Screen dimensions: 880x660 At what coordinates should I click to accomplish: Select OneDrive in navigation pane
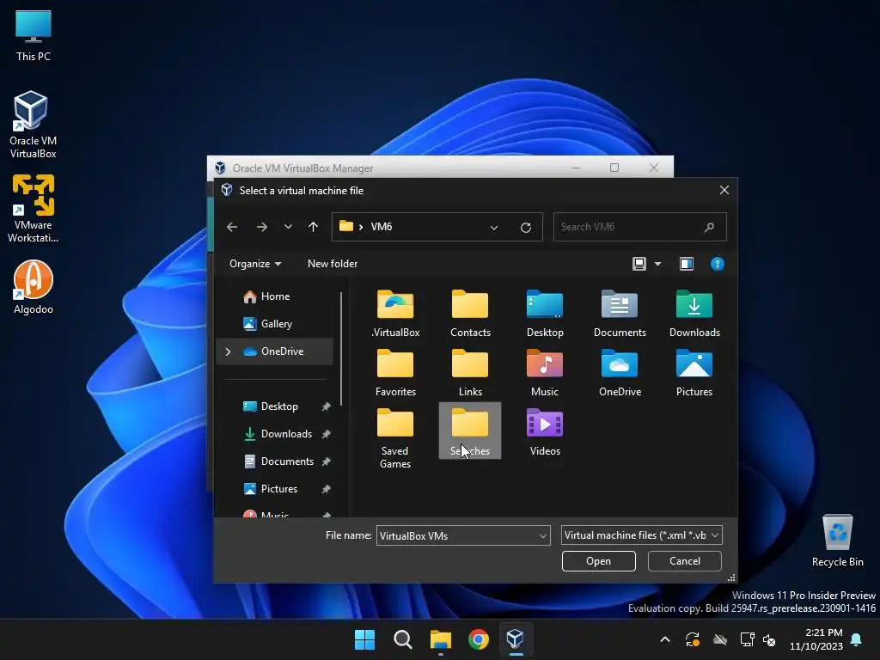pos(276,351)
